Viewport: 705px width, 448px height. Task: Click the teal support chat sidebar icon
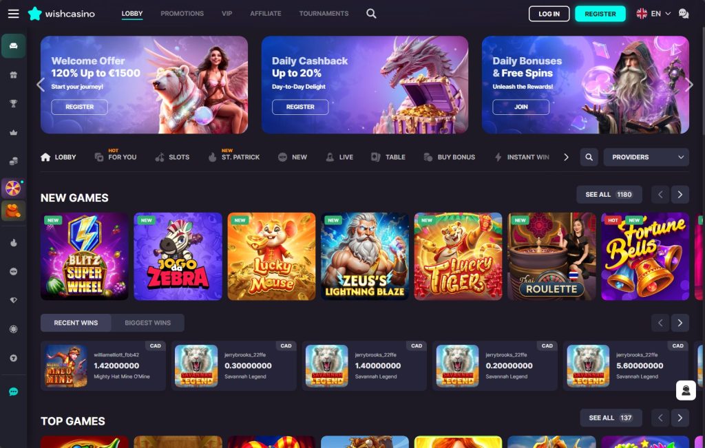tap(14, 392)
